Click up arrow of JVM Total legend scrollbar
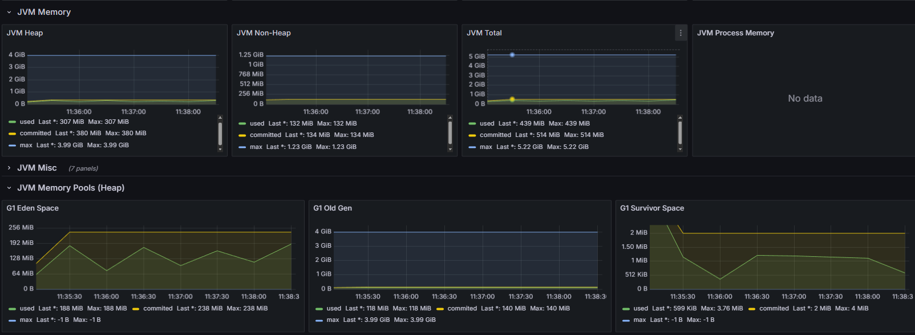The width and height of the screenshot is (915, 335). [x=680, y=118]
